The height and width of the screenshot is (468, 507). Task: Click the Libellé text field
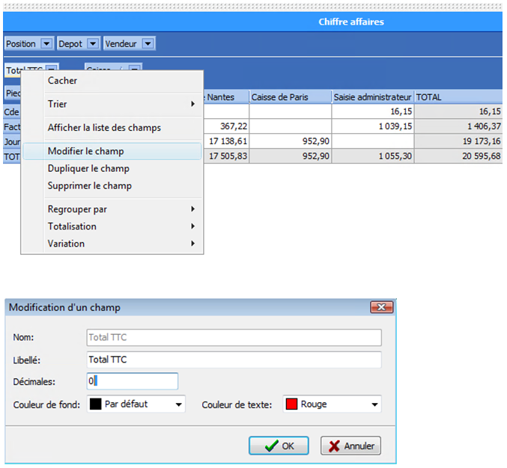234,360
